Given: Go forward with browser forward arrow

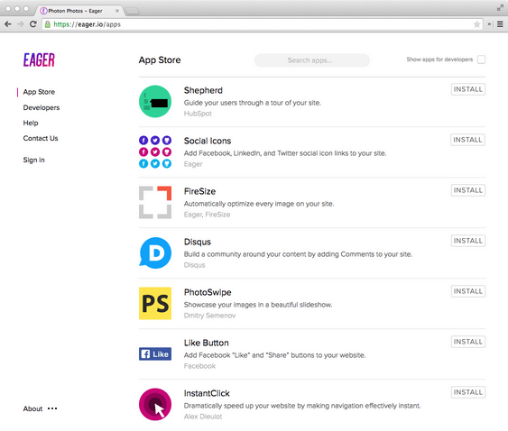Looking at the screenshot, I should (x=21, y=24).
